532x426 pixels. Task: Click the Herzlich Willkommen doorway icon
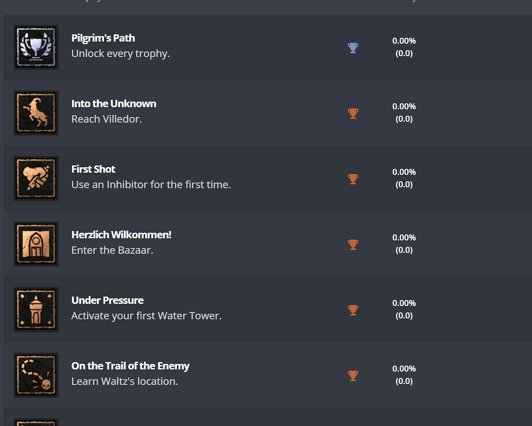point(36,244)
